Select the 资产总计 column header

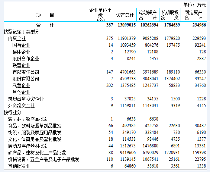click(125, 15)
